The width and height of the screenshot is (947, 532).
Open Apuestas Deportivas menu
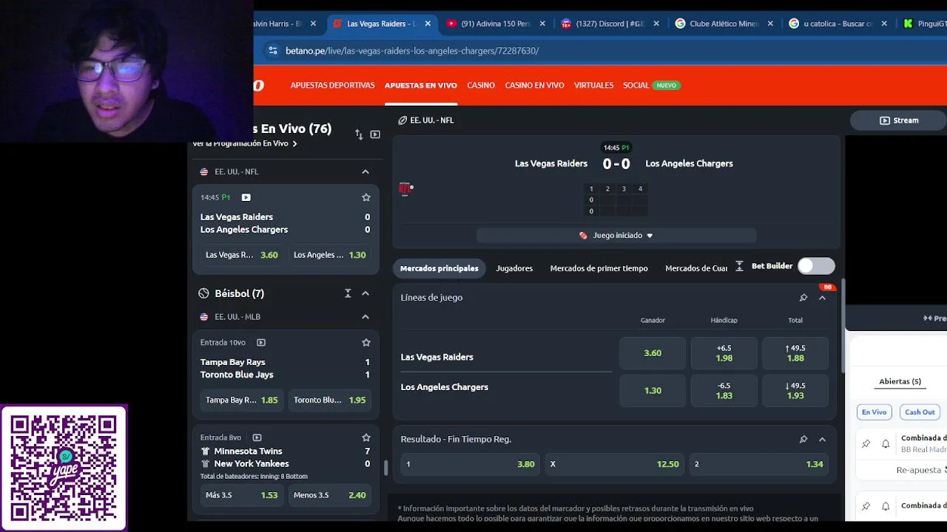tap(332, 85)
